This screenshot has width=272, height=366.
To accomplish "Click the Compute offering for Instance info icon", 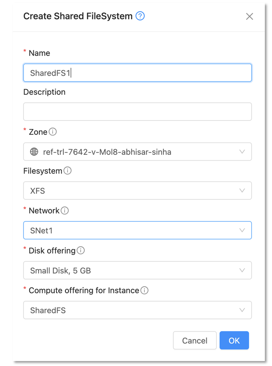I will point(144,291).
